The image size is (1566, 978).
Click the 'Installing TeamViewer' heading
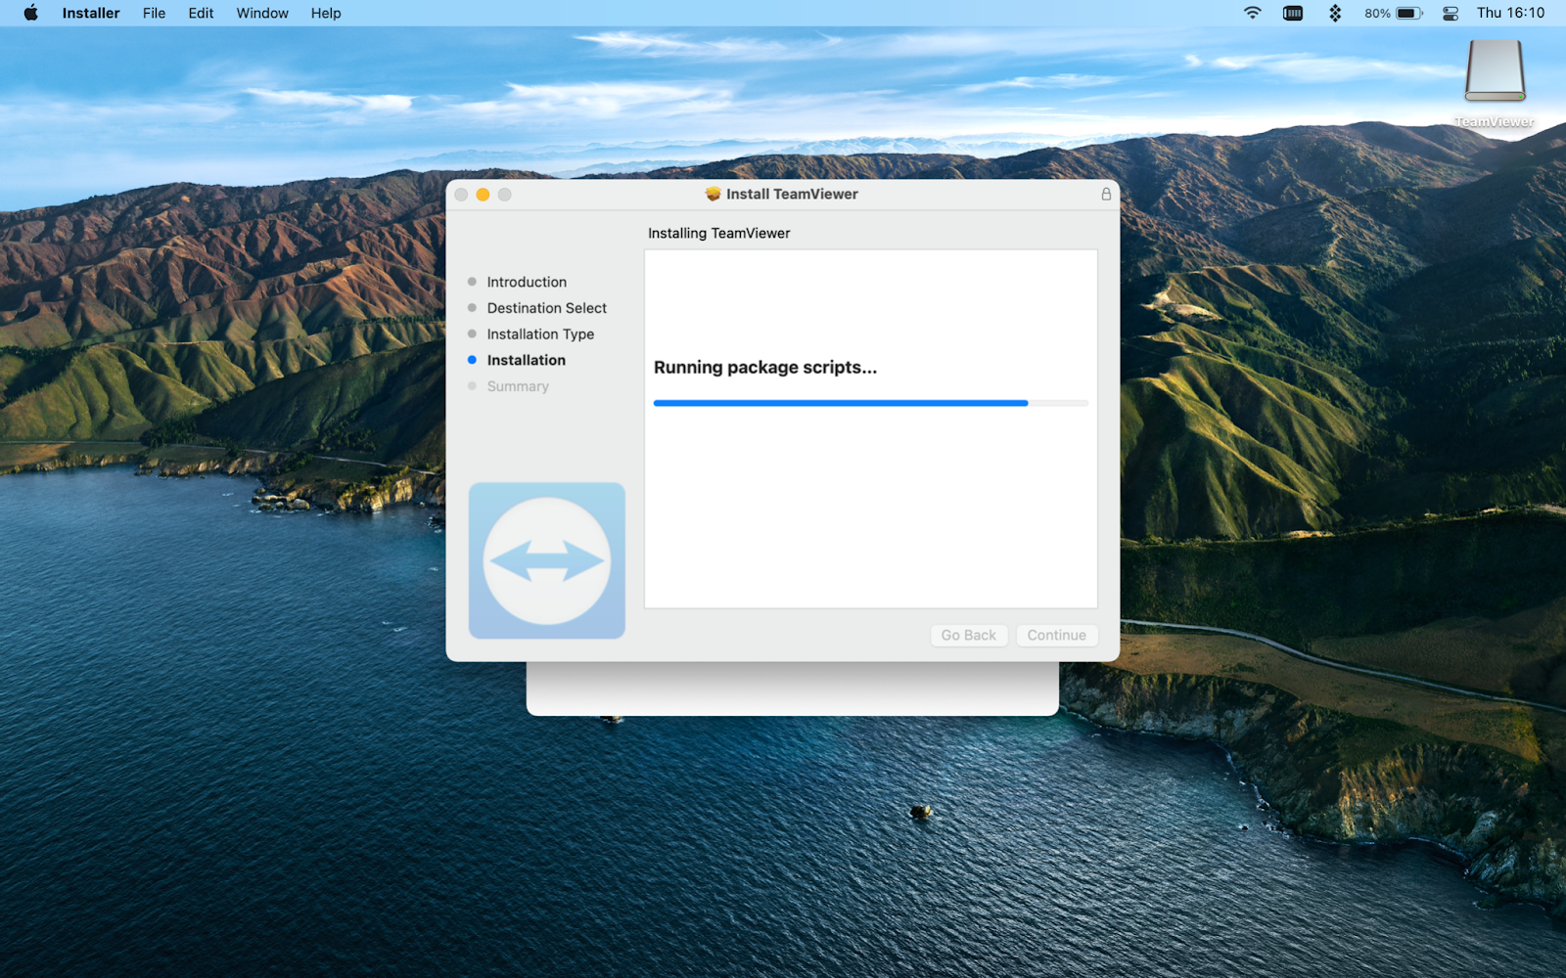pyautogui.click(x=719, y=233)
